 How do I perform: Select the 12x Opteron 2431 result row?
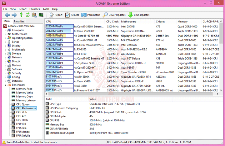click(132, 63)
